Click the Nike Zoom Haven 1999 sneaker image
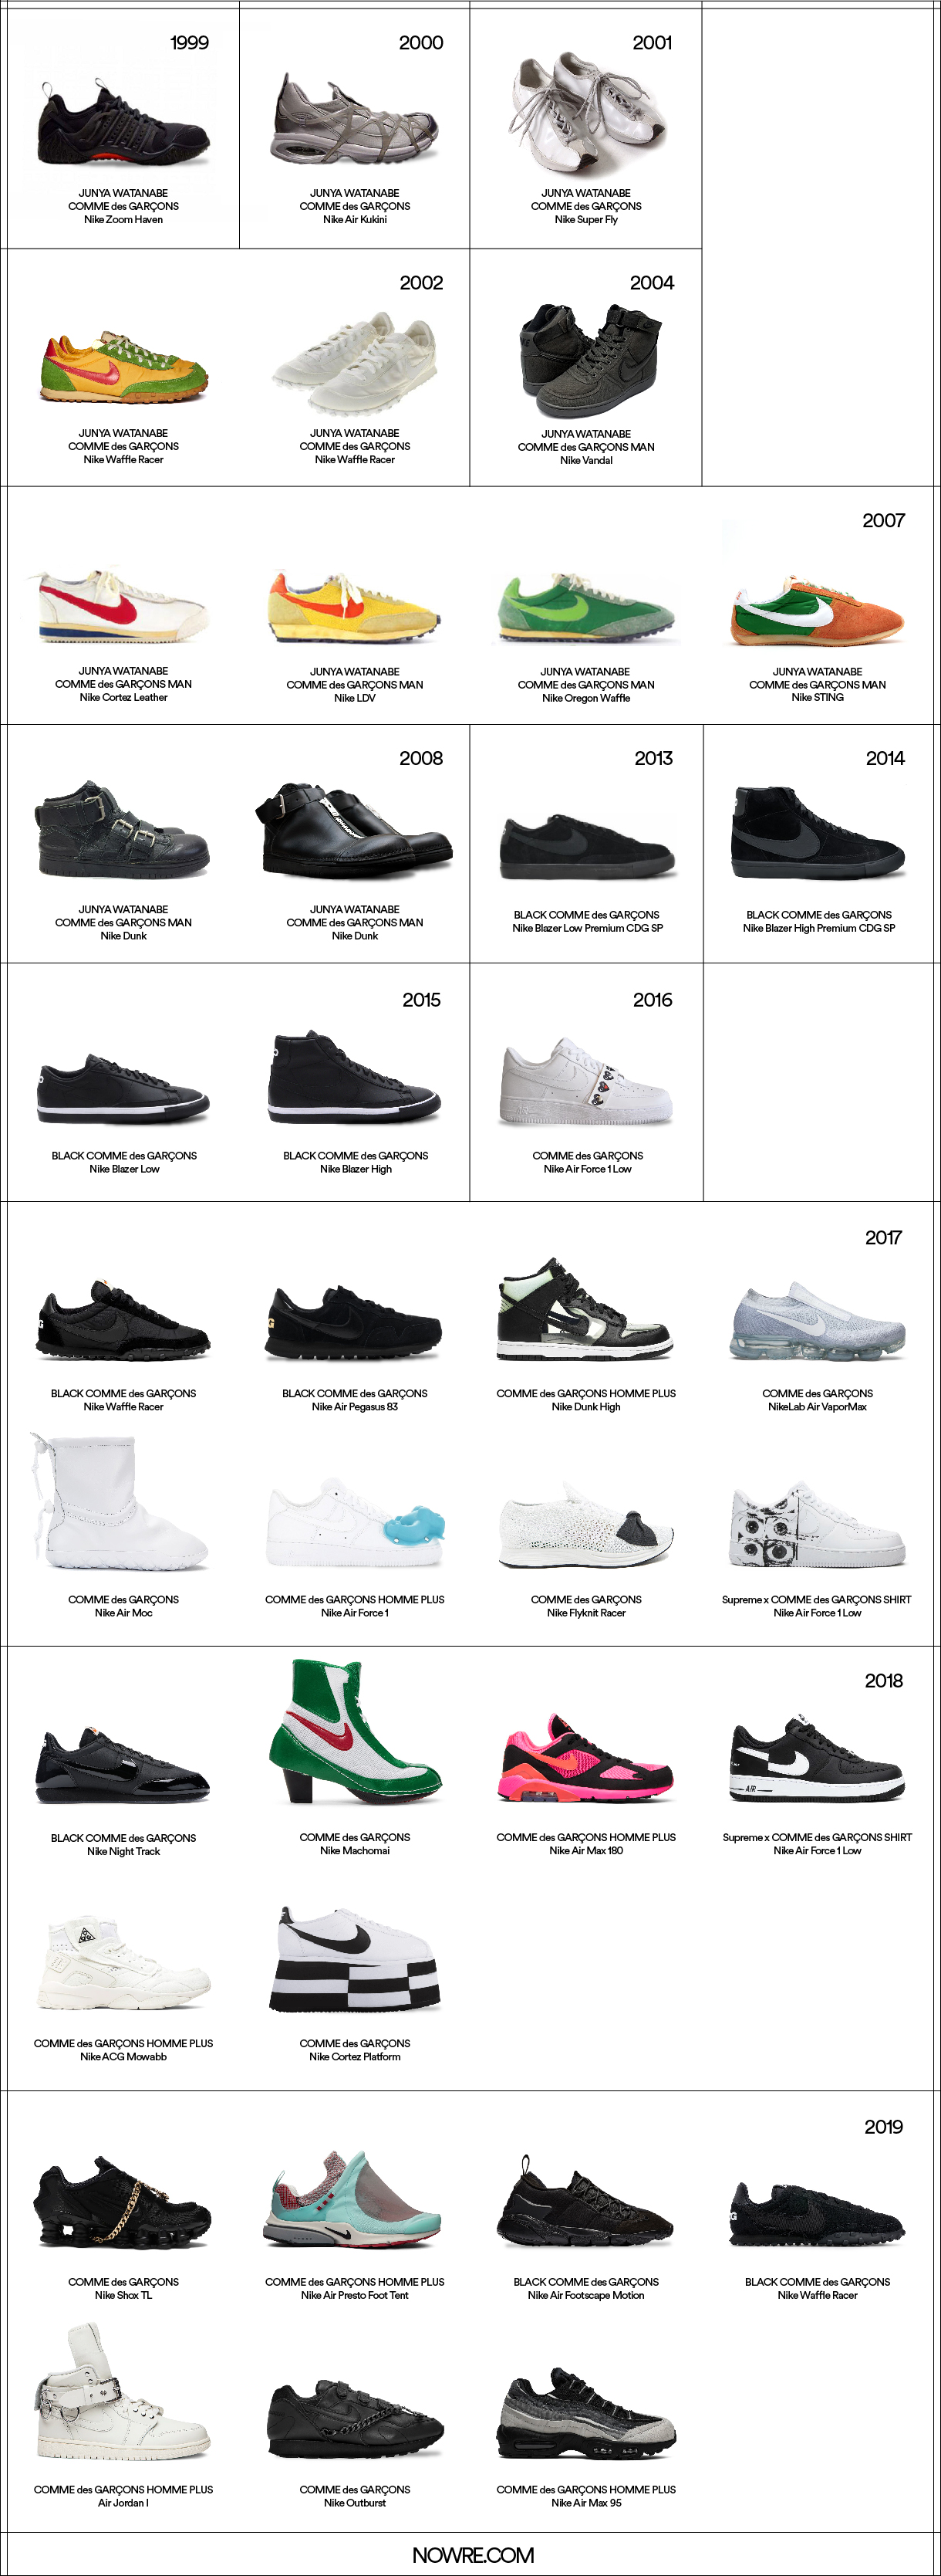 pos(123,124)
